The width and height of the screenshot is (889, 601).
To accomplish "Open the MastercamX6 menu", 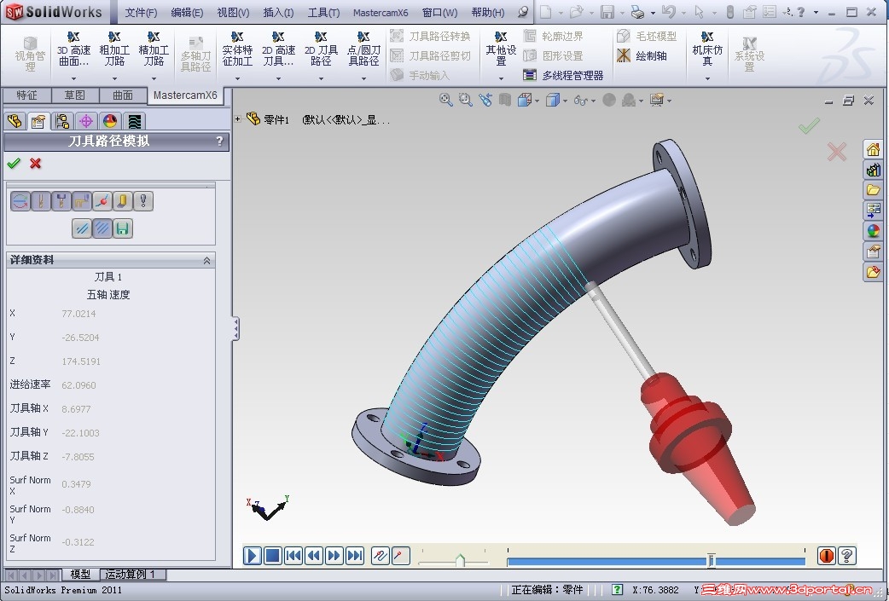I will (x=381, y=12).
